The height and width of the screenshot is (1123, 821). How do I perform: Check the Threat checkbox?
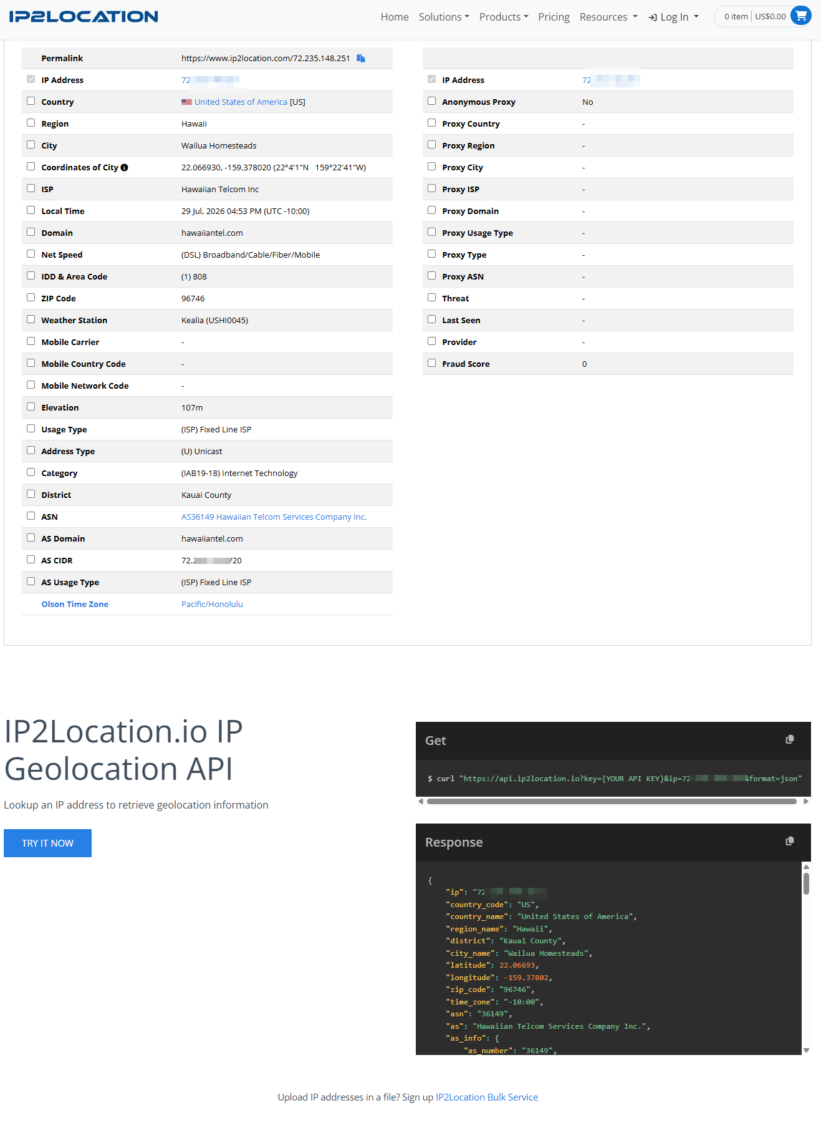point(431,298)
